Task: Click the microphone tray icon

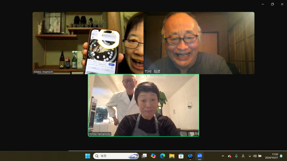Action: tap(236, 156)
